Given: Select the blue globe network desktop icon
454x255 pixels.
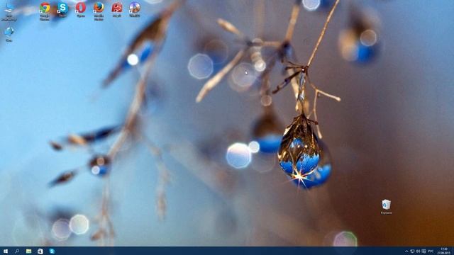Looking at the screenshot, I should point(9,34).
